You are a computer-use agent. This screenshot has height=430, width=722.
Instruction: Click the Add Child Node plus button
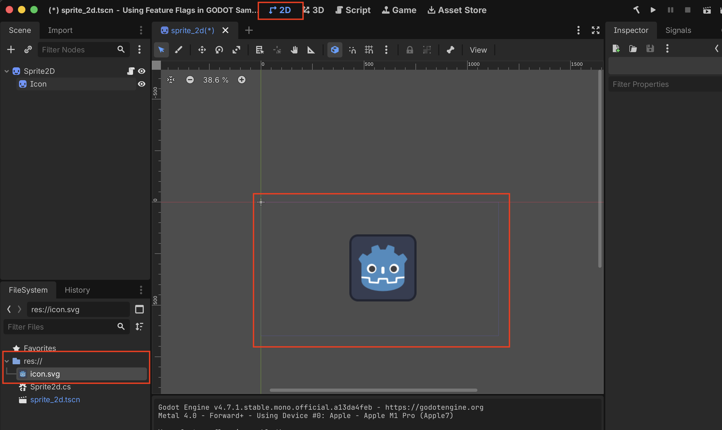[11, 49]
